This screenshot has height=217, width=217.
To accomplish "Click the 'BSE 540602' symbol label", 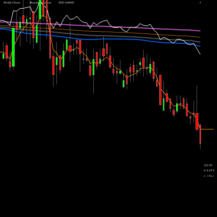I will [x=66, y=3].
